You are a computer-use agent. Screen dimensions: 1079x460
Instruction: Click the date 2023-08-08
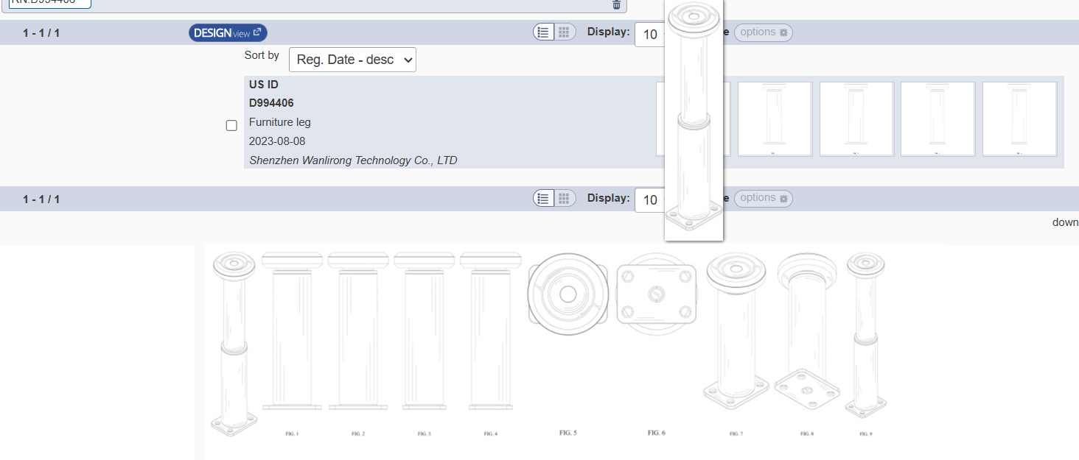277,141
